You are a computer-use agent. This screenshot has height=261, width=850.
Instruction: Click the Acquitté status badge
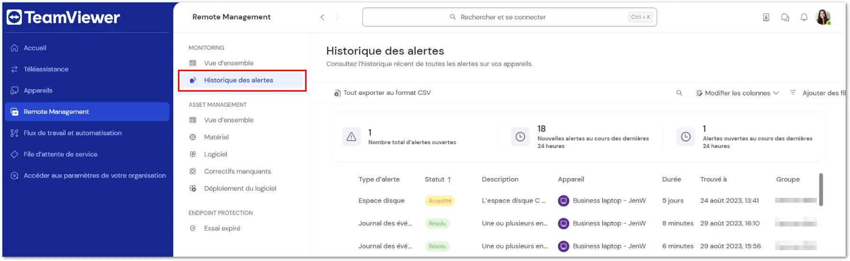click(440, 201)
